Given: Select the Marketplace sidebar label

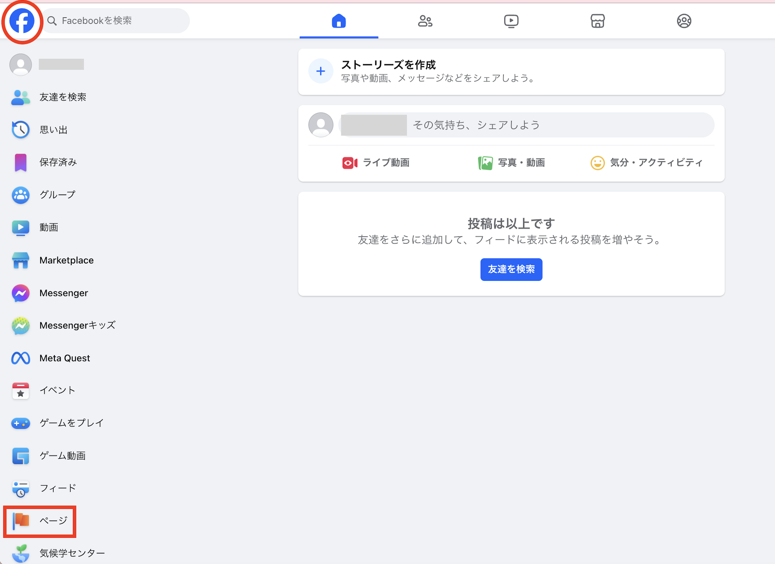Looking at the screenshot, I should [67, 260].
